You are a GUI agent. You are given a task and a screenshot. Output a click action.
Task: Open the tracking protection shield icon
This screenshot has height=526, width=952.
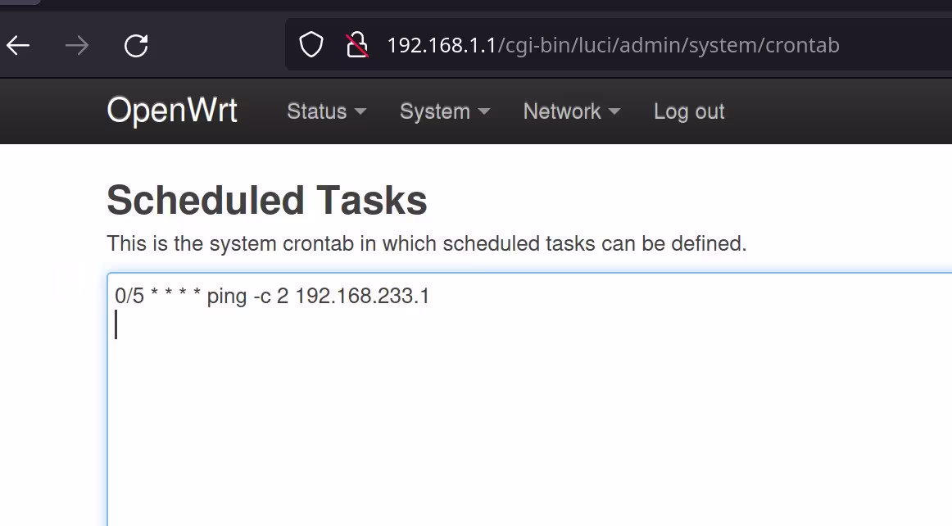311,45
